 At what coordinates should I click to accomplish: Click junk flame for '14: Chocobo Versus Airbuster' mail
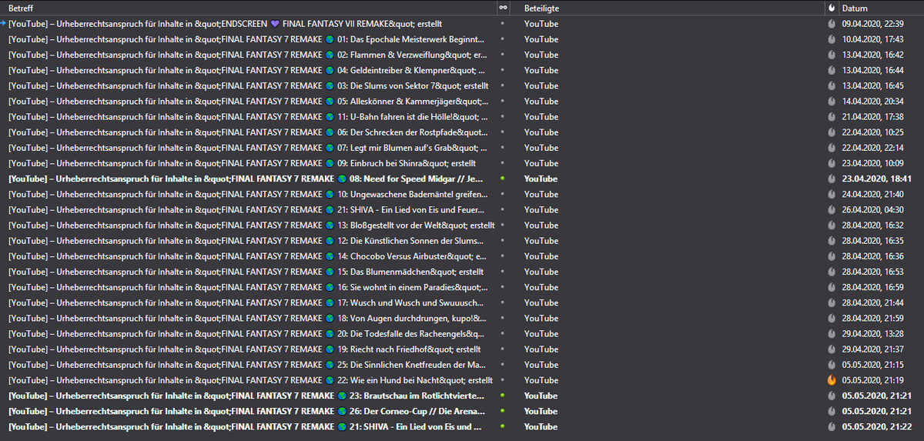[x=832, y=256]
